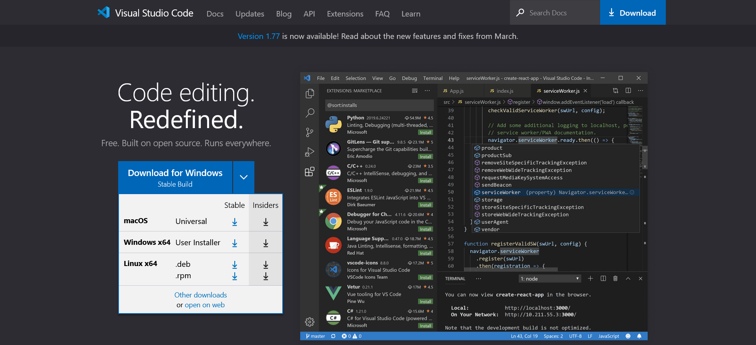Viewport: 756px width, 345px height.
Task: Click 'Spaces: 2' in status bar
Action: coord(553,336)
